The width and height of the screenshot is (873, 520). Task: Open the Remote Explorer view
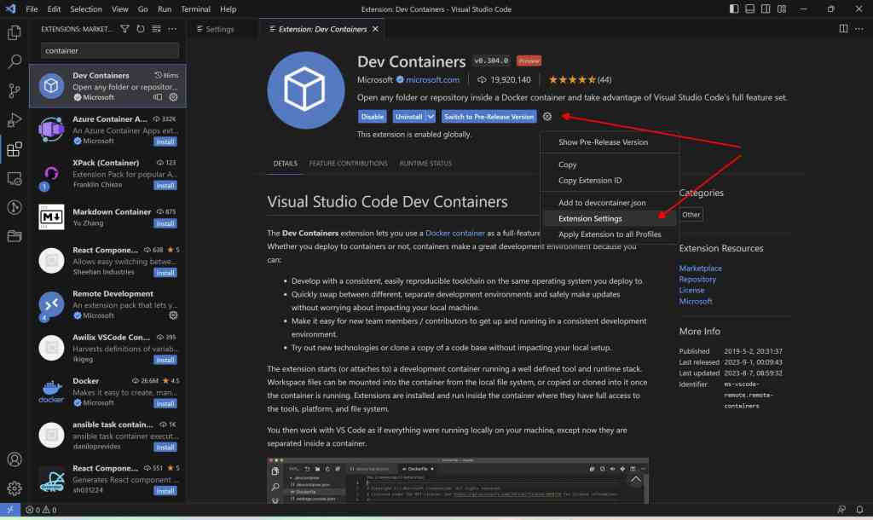point(14,178)
